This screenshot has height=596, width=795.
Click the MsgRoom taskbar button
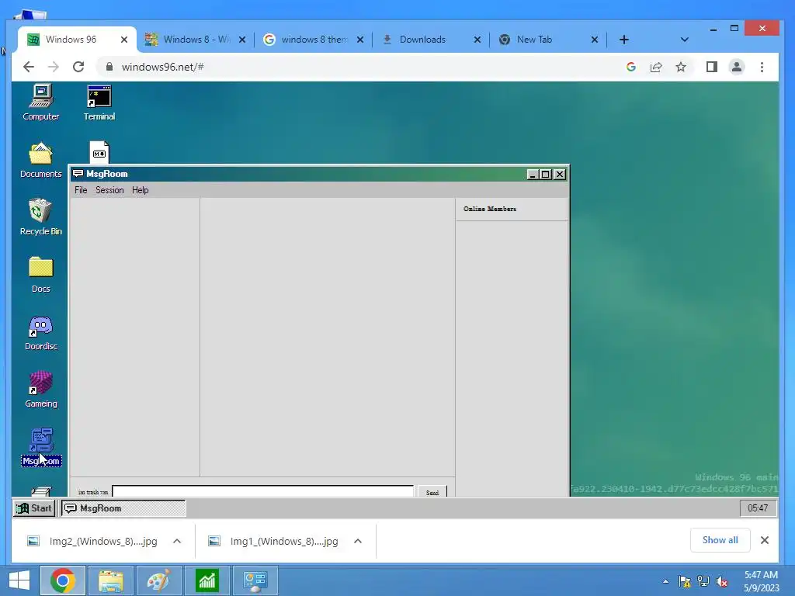click(x=123, y=508)
